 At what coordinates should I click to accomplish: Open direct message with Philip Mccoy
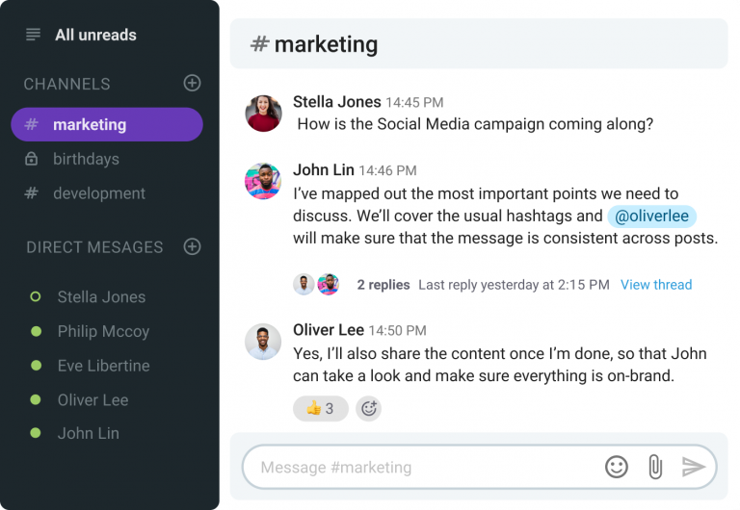[x=103, y=331]
